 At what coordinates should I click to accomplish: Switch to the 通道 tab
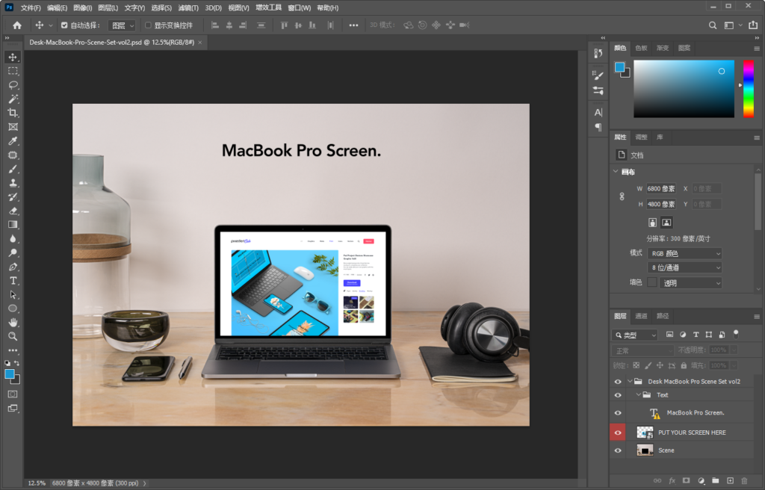(x=641, y=316)
